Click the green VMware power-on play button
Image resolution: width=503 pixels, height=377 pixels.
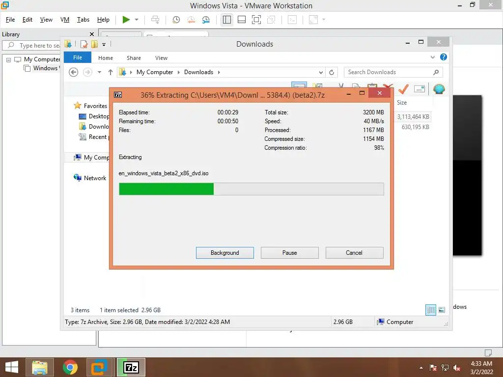click(x=126, y=20)
